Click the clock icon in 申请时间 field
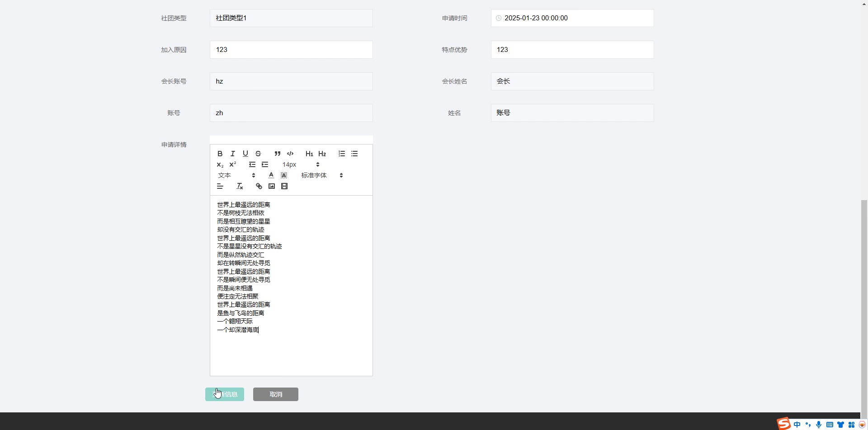This screenshot has width=868, height=430. click(x=499, y=18)
